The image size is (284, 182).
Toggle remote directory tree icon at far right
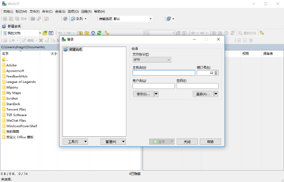[262, 33]
